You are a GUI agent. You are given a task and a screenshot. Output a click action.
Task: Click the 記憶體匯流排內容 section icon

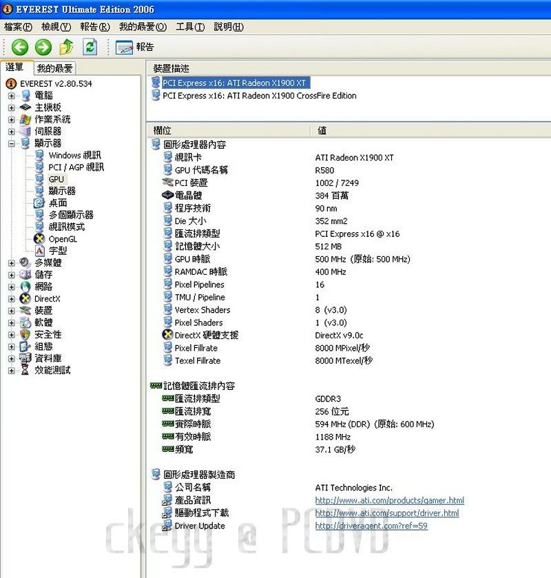[x=156, y=386]
